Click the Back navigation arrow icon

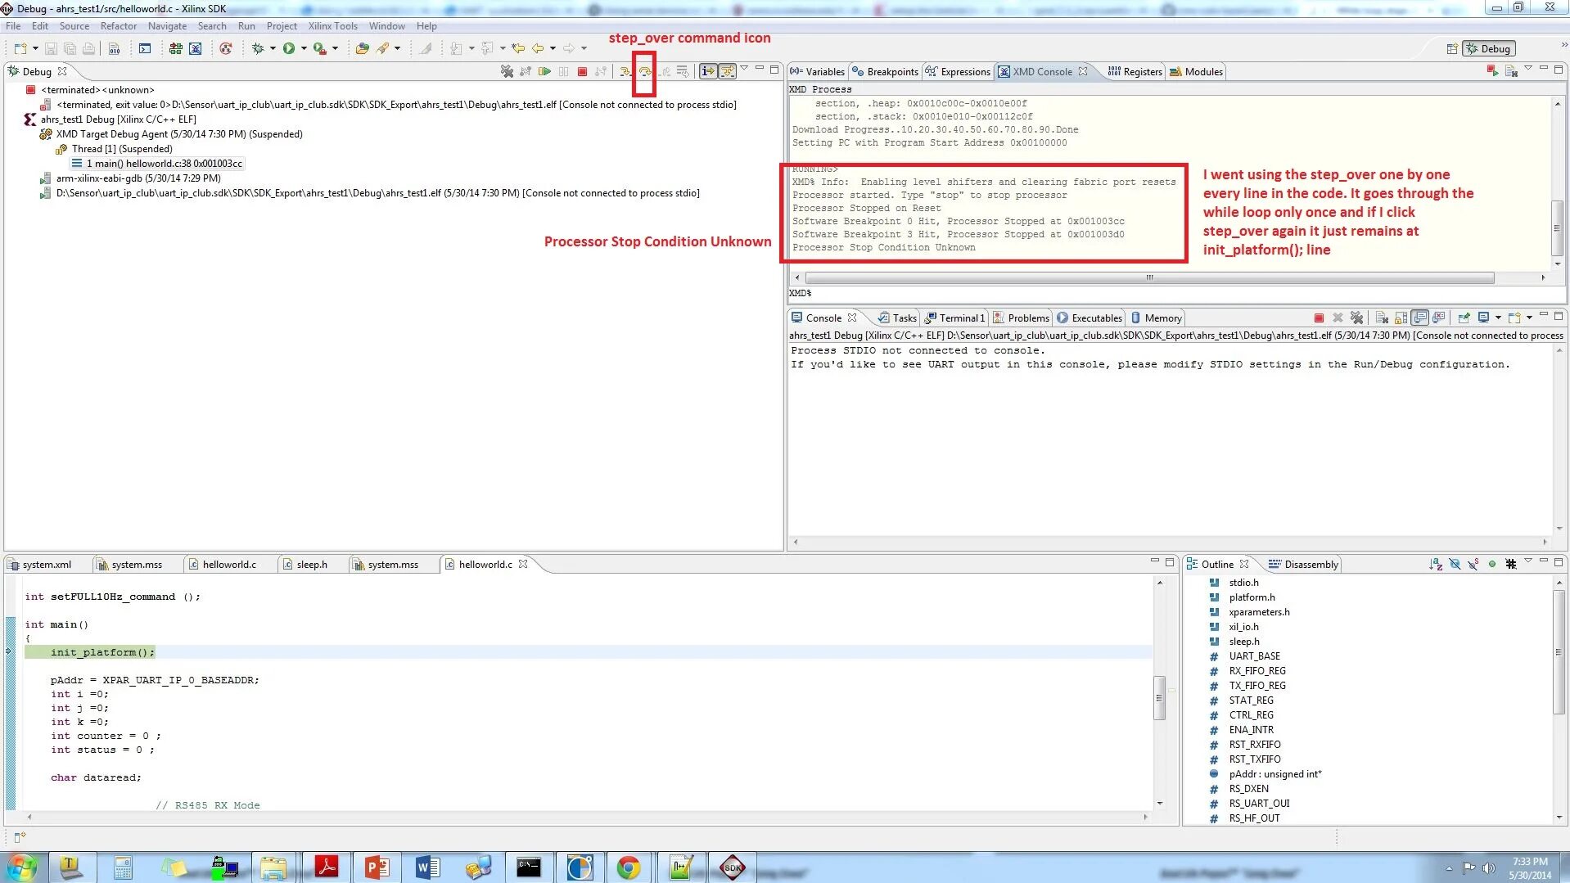tap(538, 49)
